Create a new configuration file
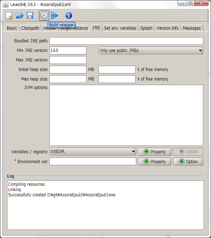Image resolution: width=211 pixels, height=238 pixels. [x=9, y=16]
